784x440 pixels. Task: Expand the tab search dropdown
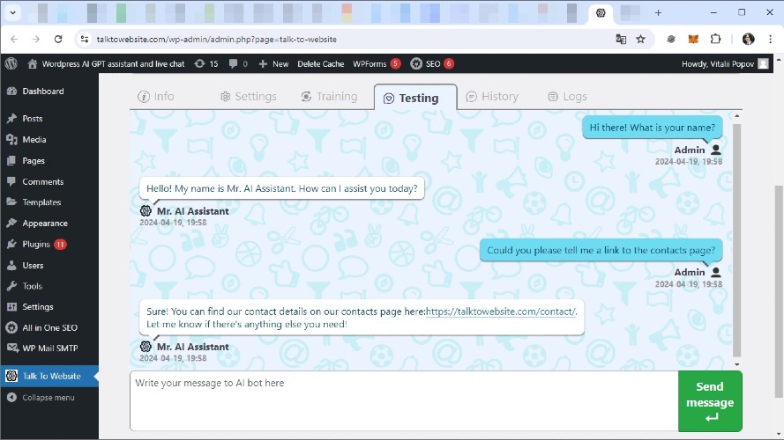(x=12, y=13)
